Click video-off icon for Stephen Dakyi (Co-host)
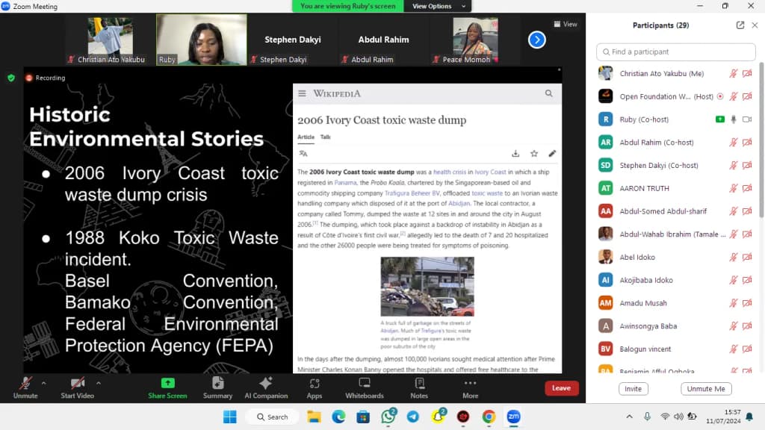 (x=747, y=165)
